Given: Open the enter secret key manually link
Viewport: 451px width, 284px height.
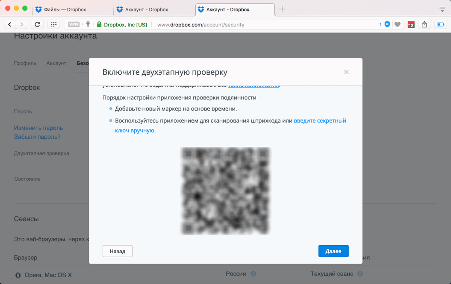Looking at the screenshot, I should click(320, 121).
